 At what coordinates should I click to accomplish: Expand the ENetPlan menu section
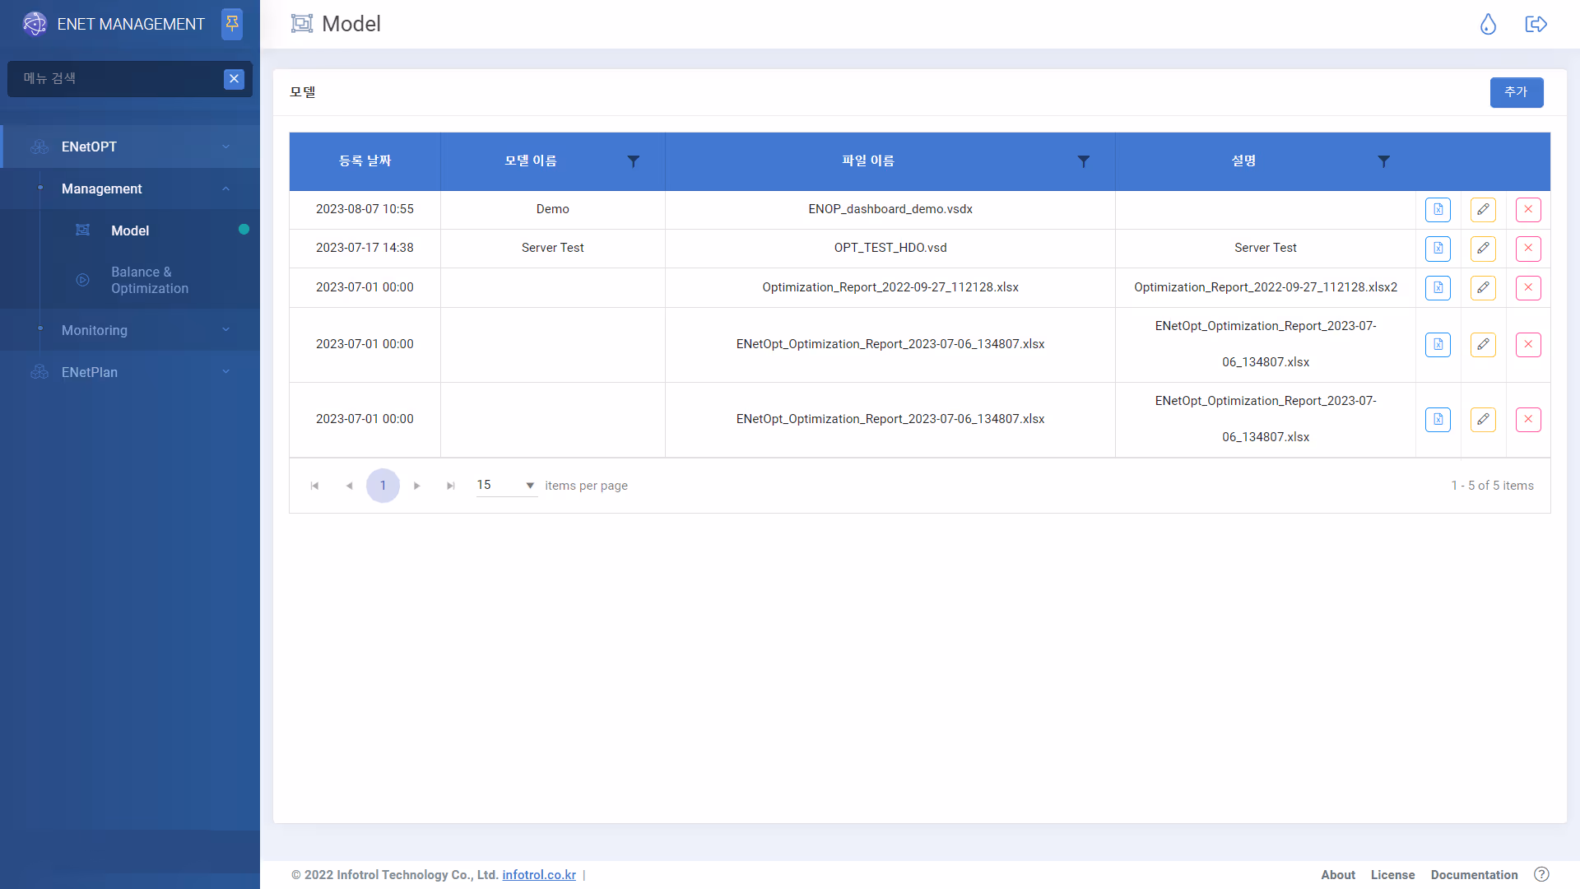130,372
